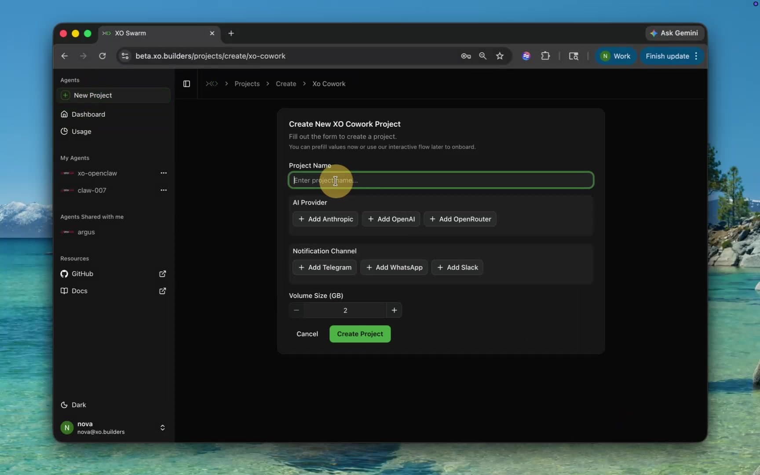Click Docs external link icon
The width and height of the screenshot is (760, 475).
click(162, 291)
